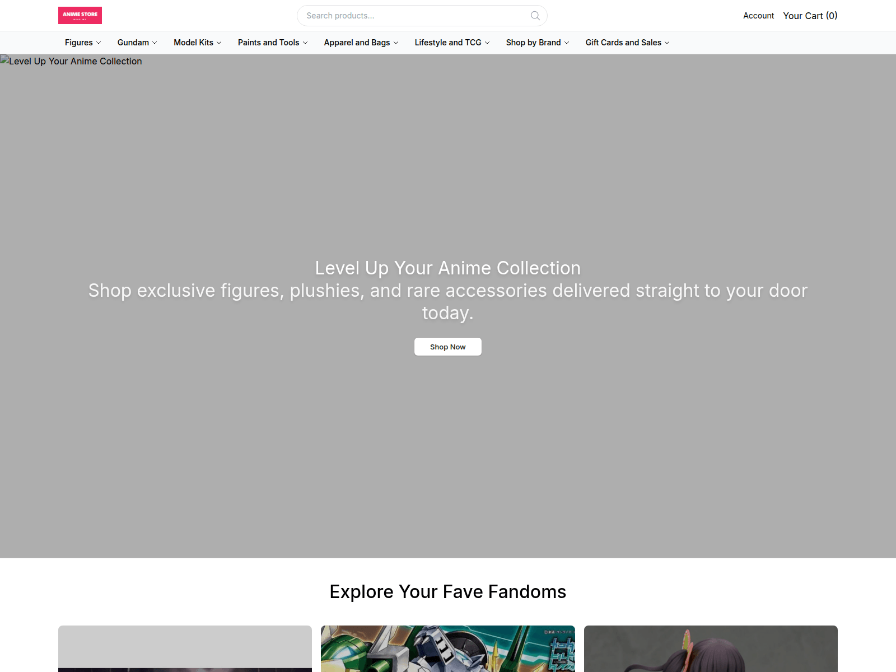Expand the Paints and Tools menu
This screenshot has width=896, height=672.
click(x=273, y=43)
